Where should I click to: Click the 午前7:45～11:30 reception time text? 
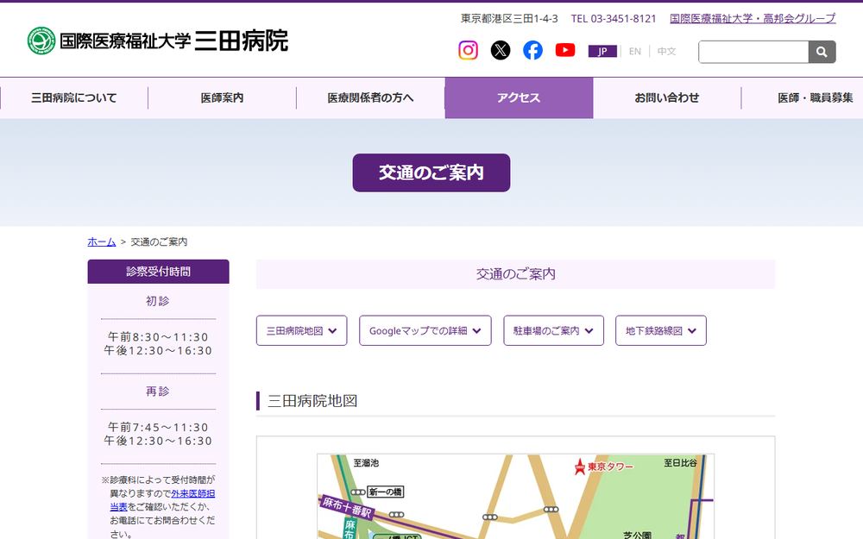pos(158,428)
